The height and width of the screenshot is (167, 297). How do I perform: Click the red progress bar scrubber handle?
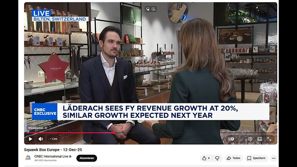tap(113, 133)
